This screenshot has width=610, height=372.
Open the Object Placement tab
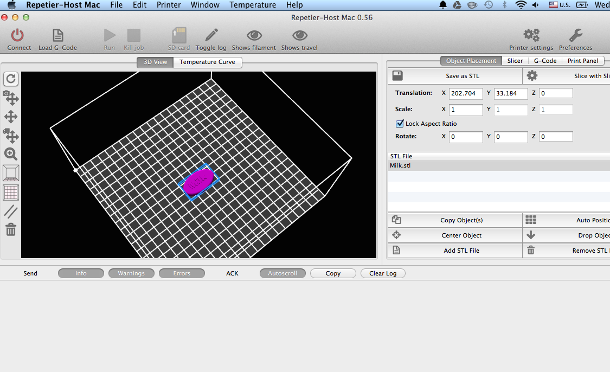471,61
